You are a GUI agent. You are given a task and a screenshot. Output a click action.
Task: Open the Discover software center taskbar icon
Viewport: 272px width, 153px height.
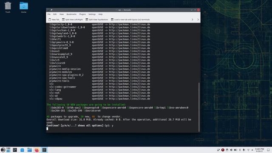point(22,150)
